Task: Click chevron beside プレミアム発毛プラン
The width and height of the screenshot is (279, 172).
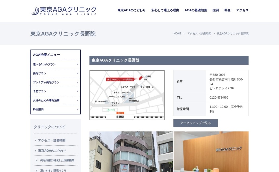Action: click(x=77, y=83)
